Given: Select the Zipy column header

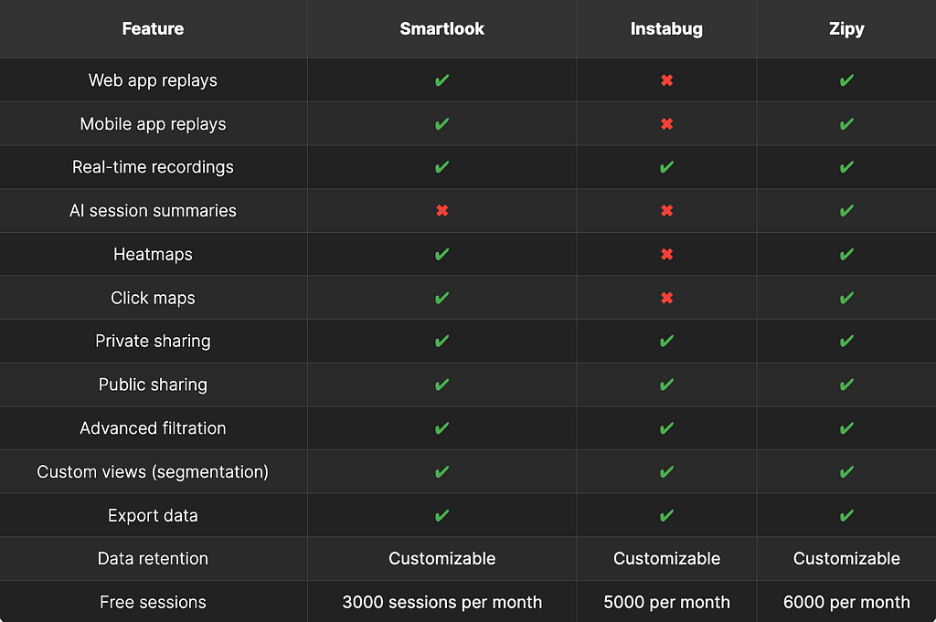Looking at the screenshot, I should point(846,28).
